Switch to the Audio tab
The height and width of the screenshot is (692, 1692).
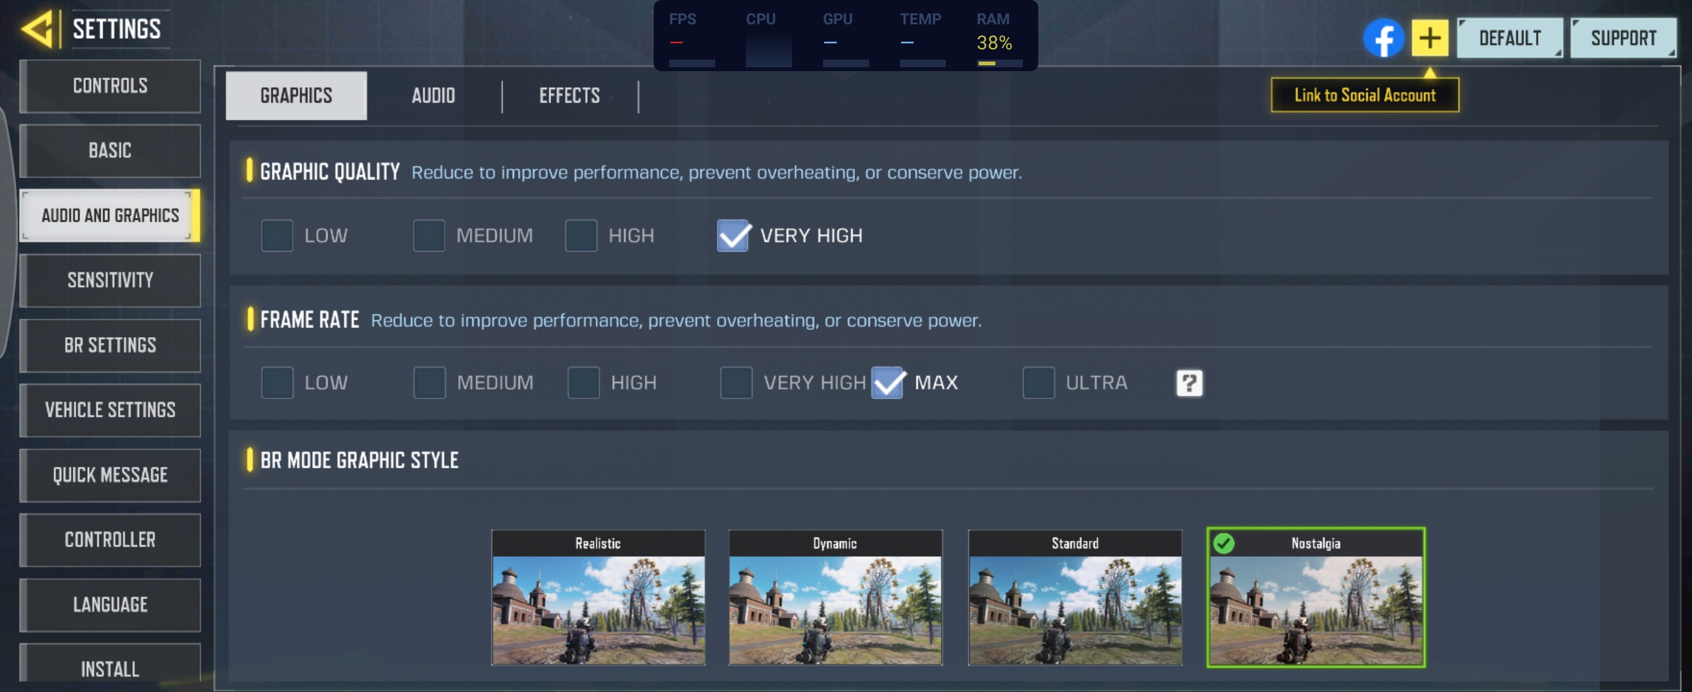tap(433, 96)
